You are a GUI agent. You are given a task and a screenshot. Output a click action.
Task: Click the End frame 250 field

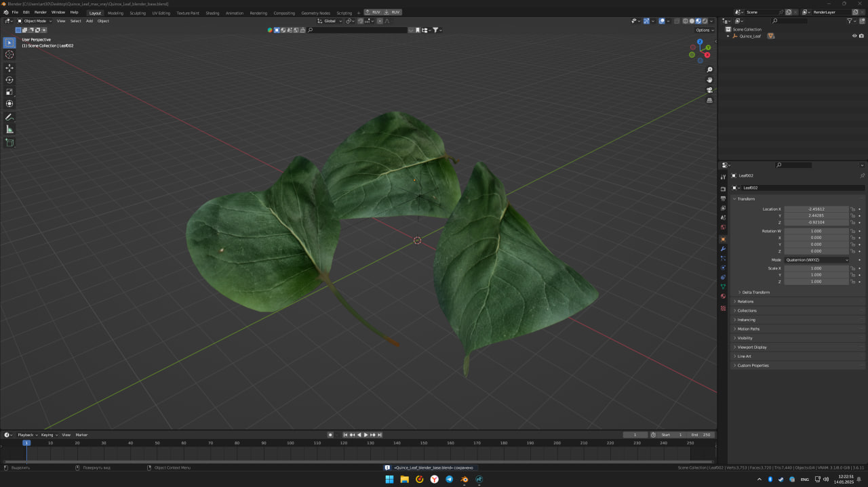(701, 435)
